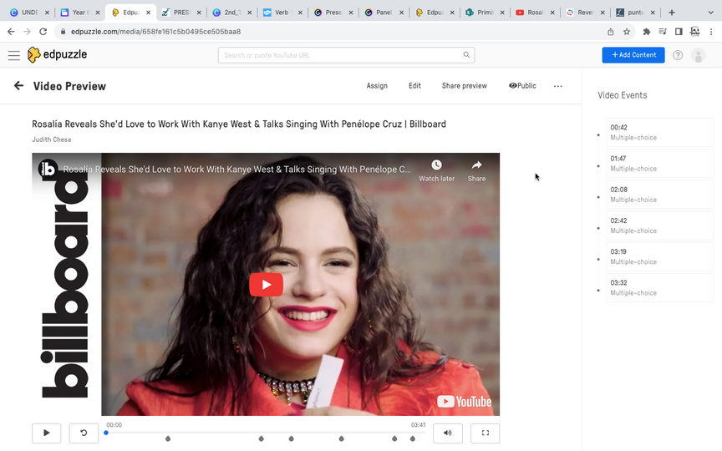Image resolution: width=722 pixels, height=451 pixels.
Task: Open the browser side panel icon
Action: pos(679,31)
